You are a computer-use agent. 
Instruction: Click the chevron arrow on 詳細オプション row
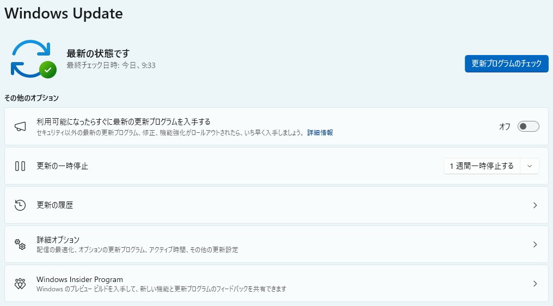534,244
